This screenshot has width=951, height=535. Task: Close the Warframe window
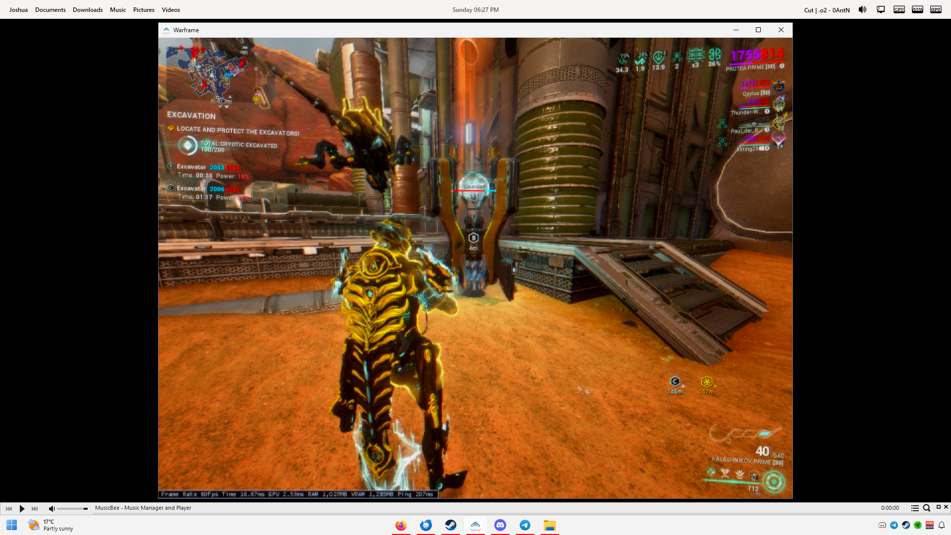tap(781, 30)
